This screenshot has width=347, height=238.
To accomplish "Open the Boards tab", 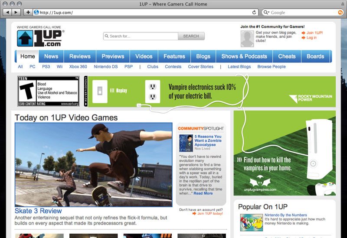I will pos(315,56).
